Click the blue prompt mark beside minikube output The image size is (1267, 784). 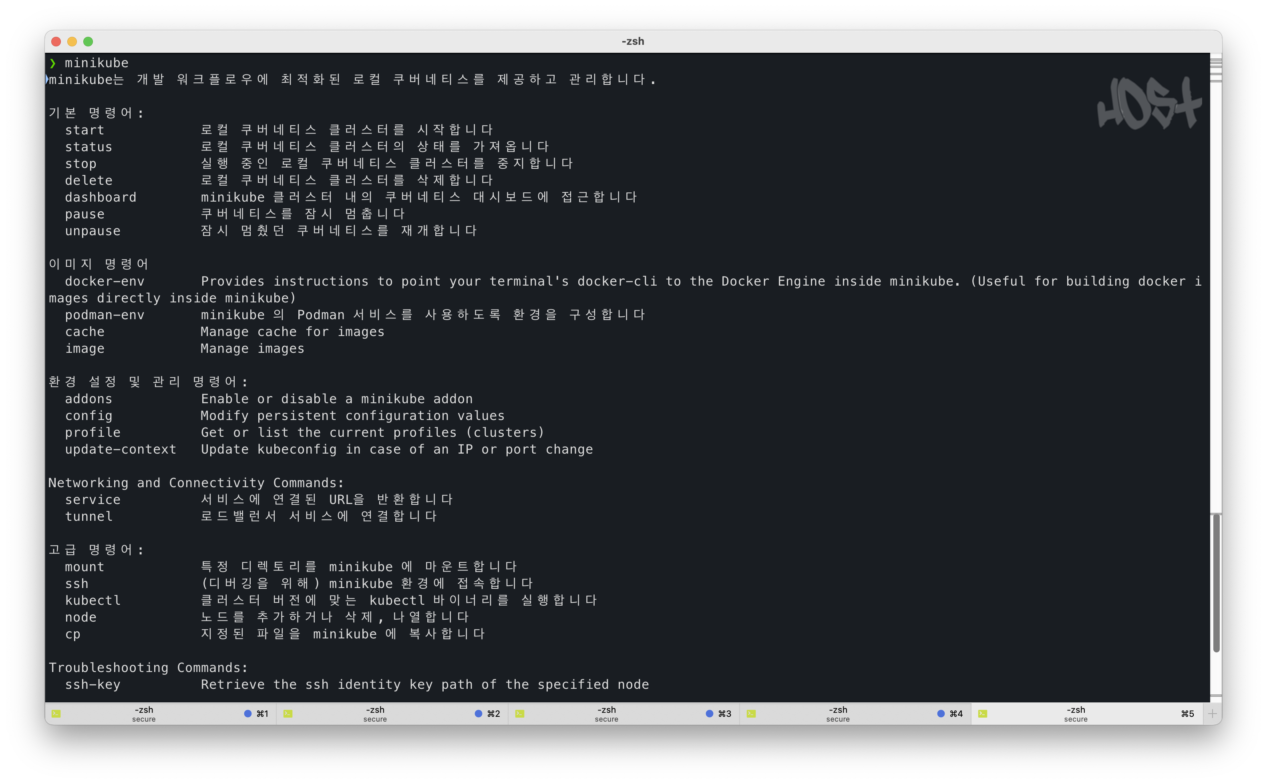click(47, 79)
